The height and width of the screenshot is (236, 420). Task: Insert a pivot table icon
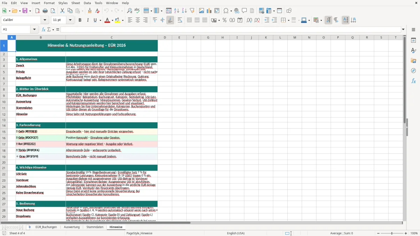217,11
